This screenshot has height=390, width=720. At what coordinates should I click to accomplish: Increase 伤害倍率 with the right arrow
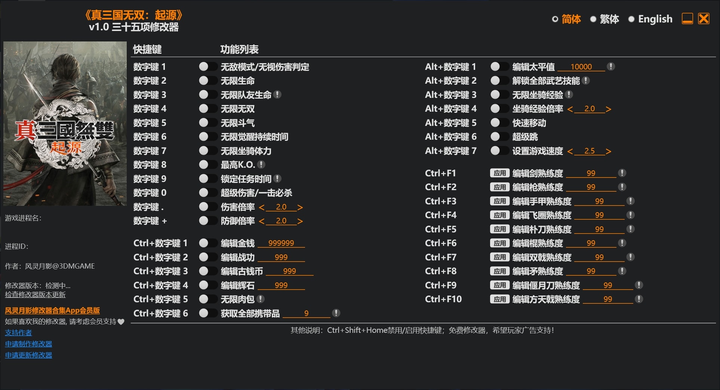pyautogui.click(x=300, y=207)
